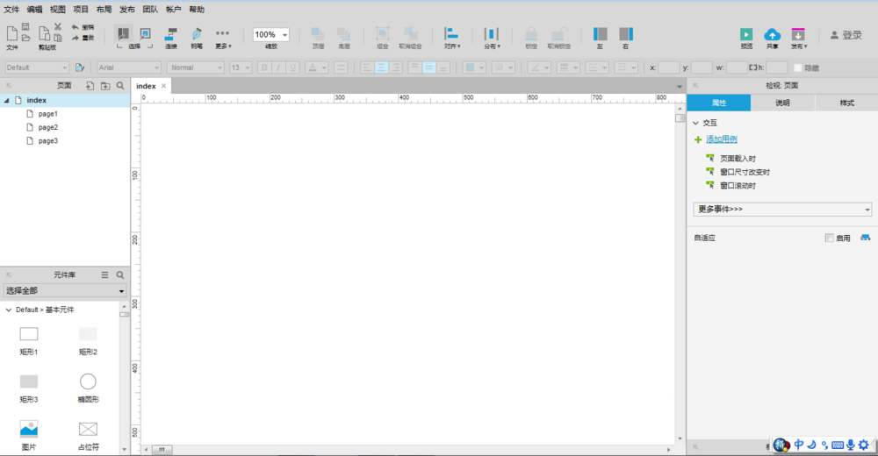Click the Ungroup (取消组合) icon

pyautogui.click(x=410, y=33)
